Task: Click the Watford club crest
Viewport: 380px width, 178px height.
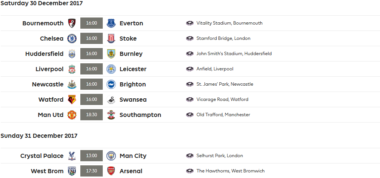Action: pyautogui.click(x=72, y=99)
